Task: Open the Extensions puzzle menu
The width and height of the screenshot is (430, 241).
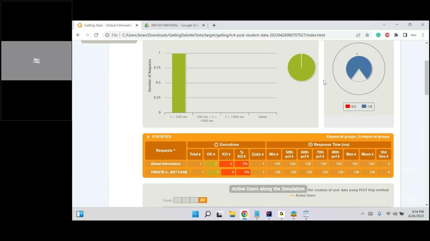Action: click(x=396, y=35)
